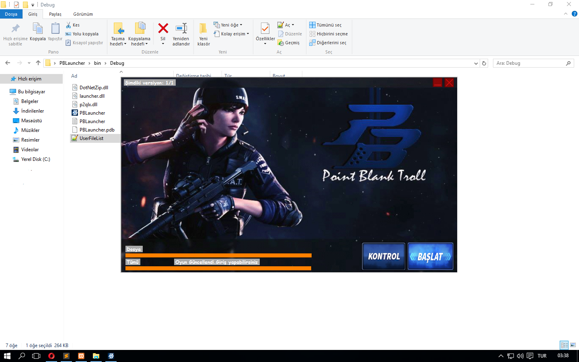Click the Yeni klasör icon

203,28
